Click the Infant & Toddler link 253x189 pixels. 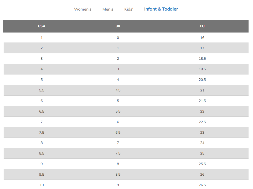click(161, 9)
